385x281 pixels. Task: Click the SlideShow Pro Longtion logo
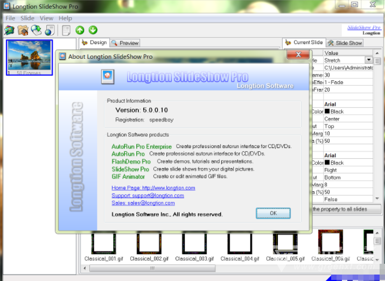(363, 30)
